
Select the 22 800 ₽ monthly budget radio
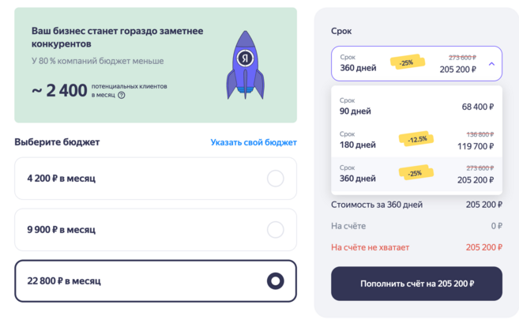click(275, 280)
